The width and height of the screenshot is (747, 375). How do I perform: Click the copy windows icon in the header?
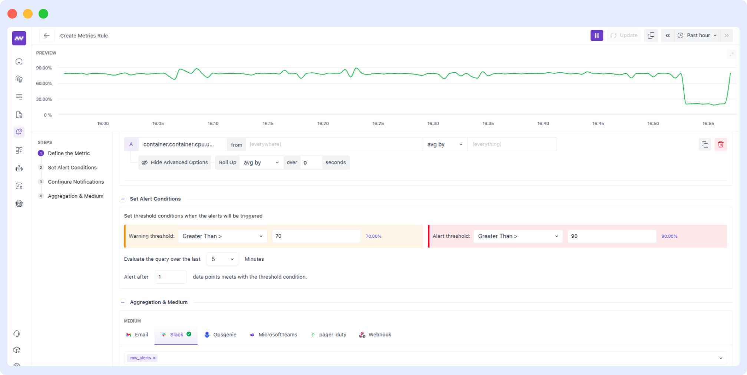(x=651, y=35)
